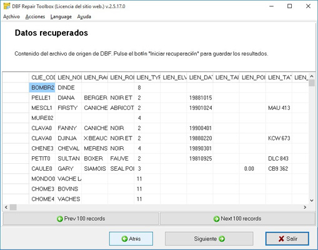This screenshot has height=250, width=318.
Task: Click the vertical scrollbar thumb
Action: pos(312,83)
